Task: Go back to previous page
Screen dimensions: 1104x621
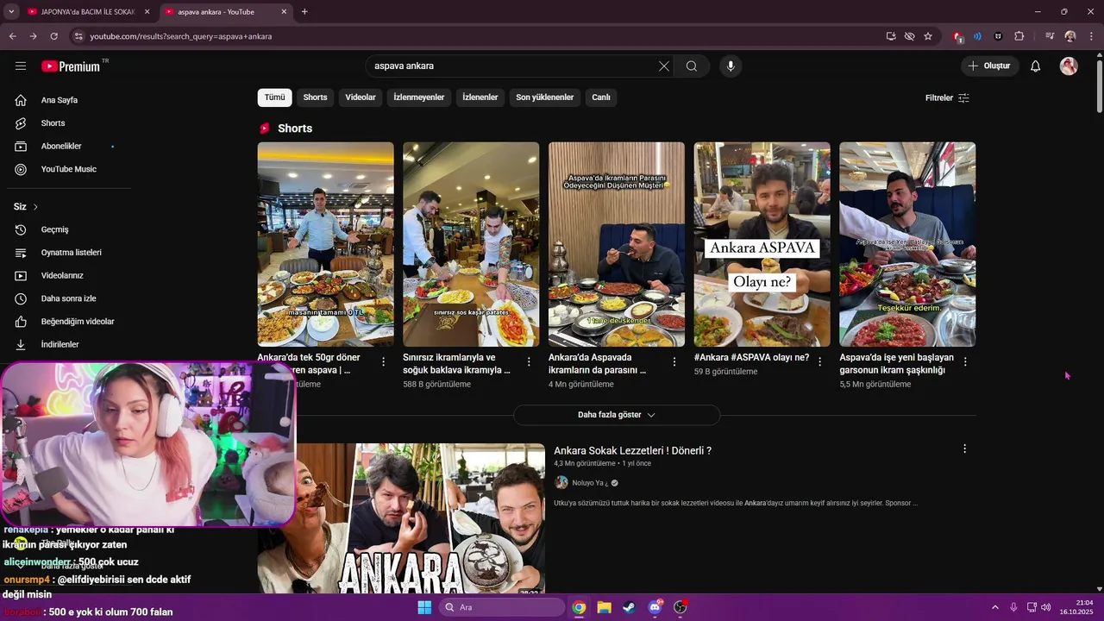Action: point(12,36)
